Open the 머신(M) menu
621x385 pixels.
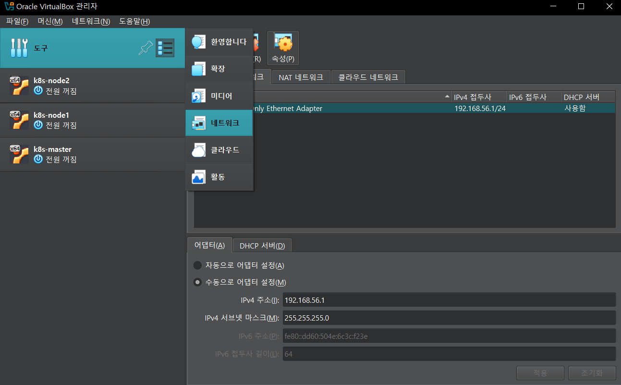pyautogui.click(x=50, y=21)
